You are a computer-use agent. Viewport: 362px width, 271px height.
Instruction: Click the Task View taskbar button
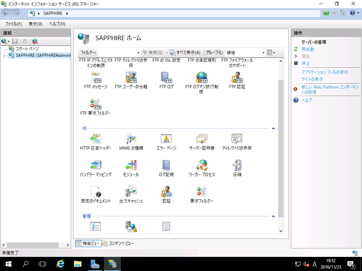pos(42,264)
